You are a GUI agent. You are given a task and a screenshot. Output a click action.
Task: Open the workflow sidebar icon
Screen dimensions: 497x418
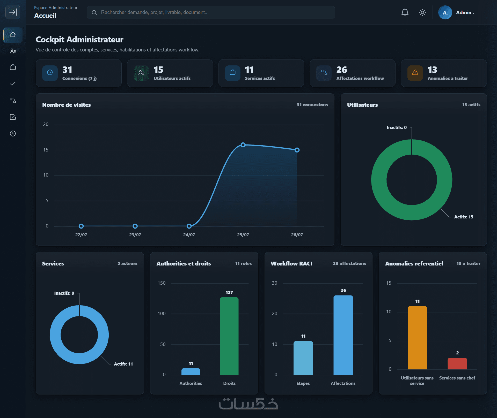[13, 100]
